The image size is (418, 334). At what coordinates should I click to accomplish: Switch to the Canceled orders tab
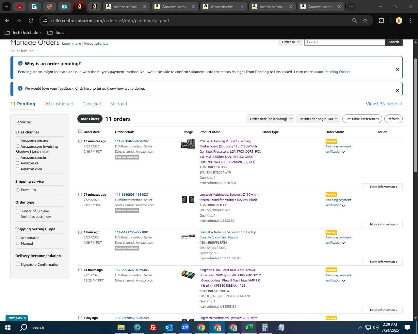point(92,104)
